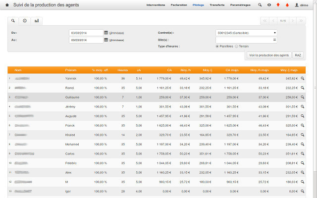Screen dimensions: 317x198
Task: Select the search filter tab icon
Action: [x=13, y=21]
